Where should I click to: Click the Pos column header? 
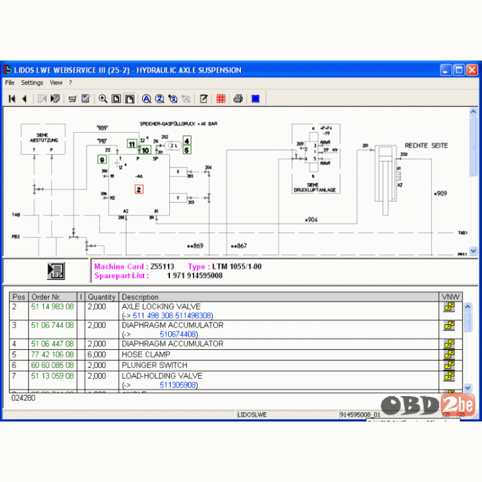point(19,297)
